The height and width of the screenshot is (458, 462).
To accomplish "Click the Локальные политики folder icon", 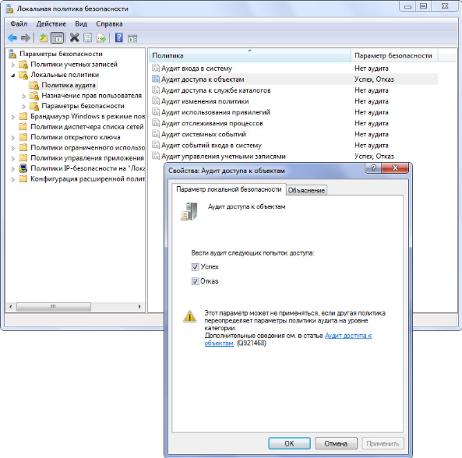I will pyautogui.click(x=23, y=75).
